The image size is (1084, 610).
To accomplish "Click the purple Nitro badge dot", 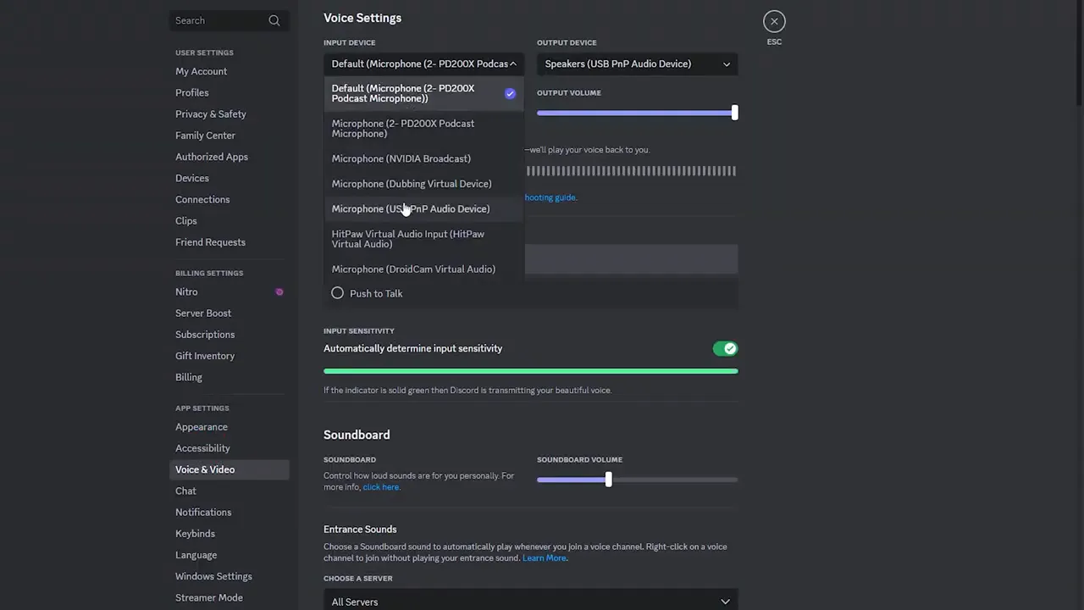I will point(279,292).
